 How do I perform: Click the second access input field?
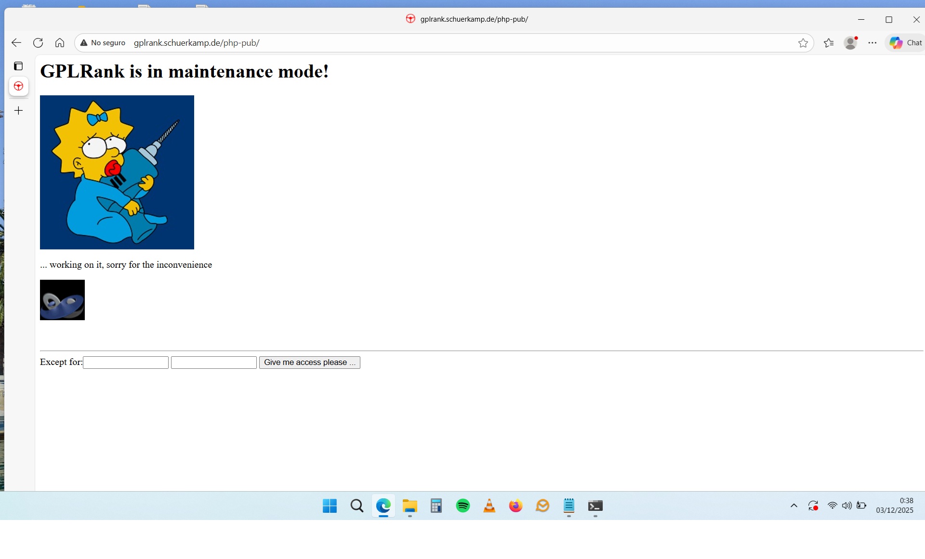[x=214, y=363]
